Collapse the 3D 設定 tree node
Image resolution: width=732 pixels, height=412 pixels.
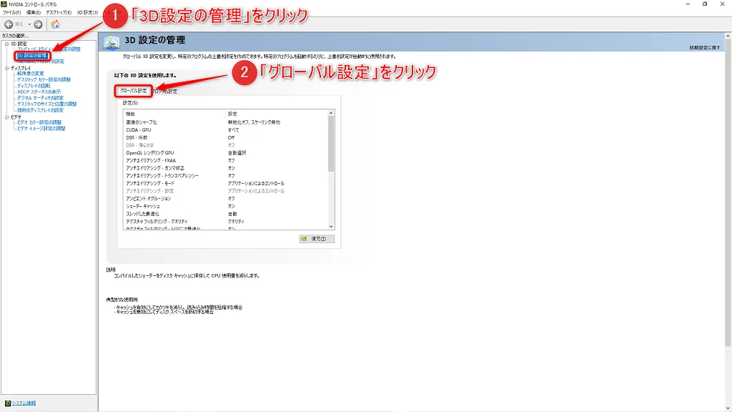click(7, 44)
